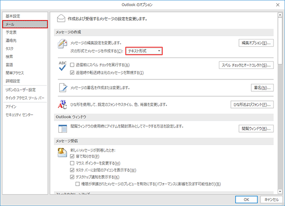Viewport: 285px width, 206px height.
Task: Click the ABC spell check icon
Action: (62, 67)
